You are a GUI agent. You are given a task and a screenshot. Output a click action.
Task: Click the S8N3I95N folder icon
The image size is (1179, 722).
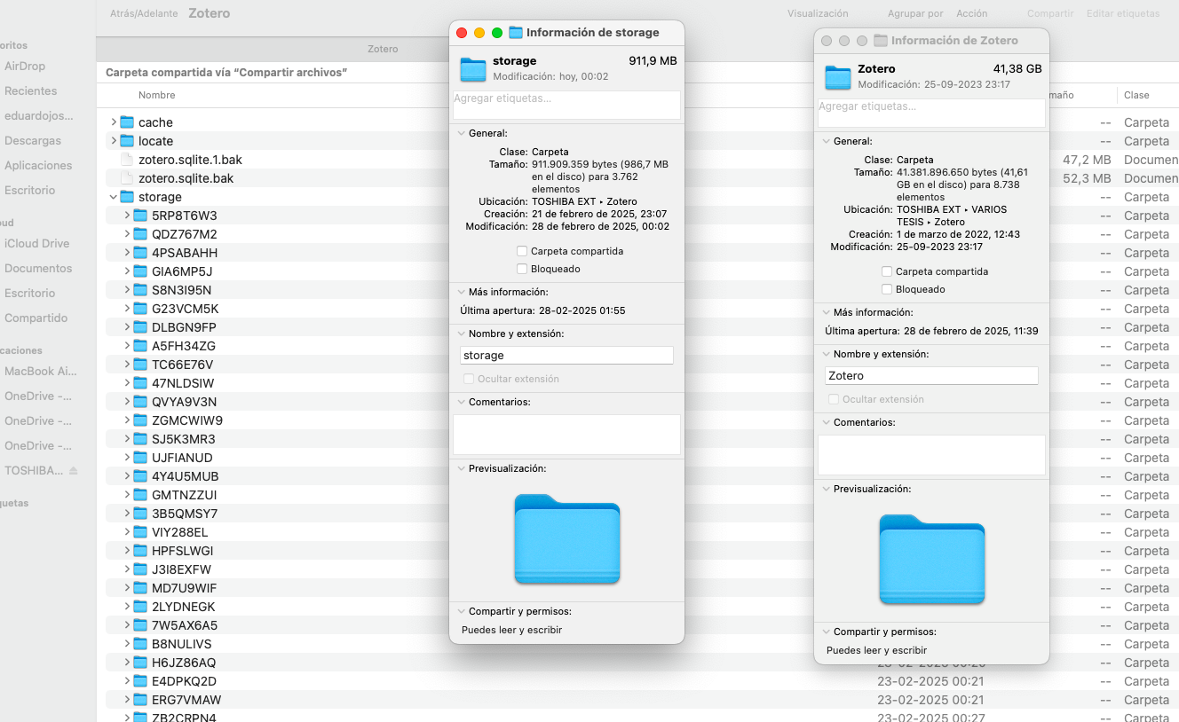click(140, 290)
